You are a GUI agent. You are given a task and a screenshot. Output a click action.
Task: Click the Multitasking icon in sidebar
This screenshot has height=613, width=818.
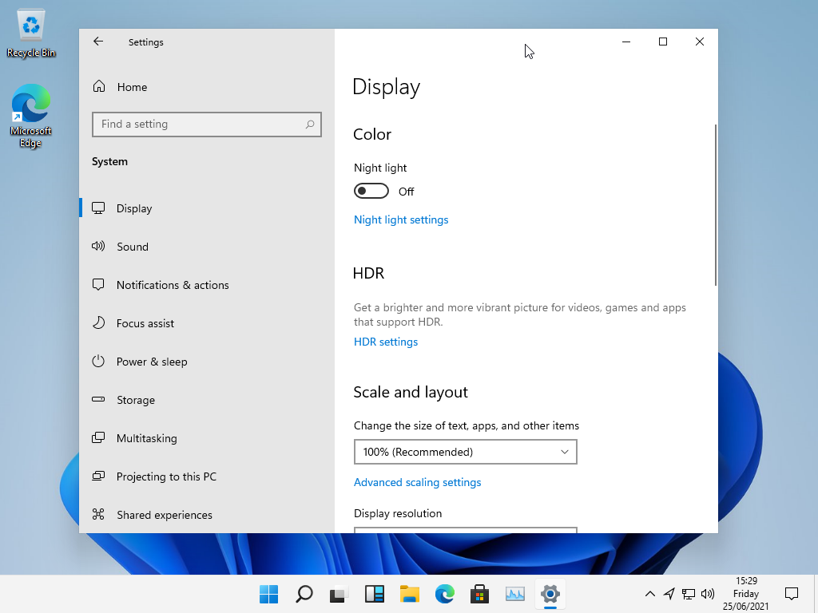(98, 438)
